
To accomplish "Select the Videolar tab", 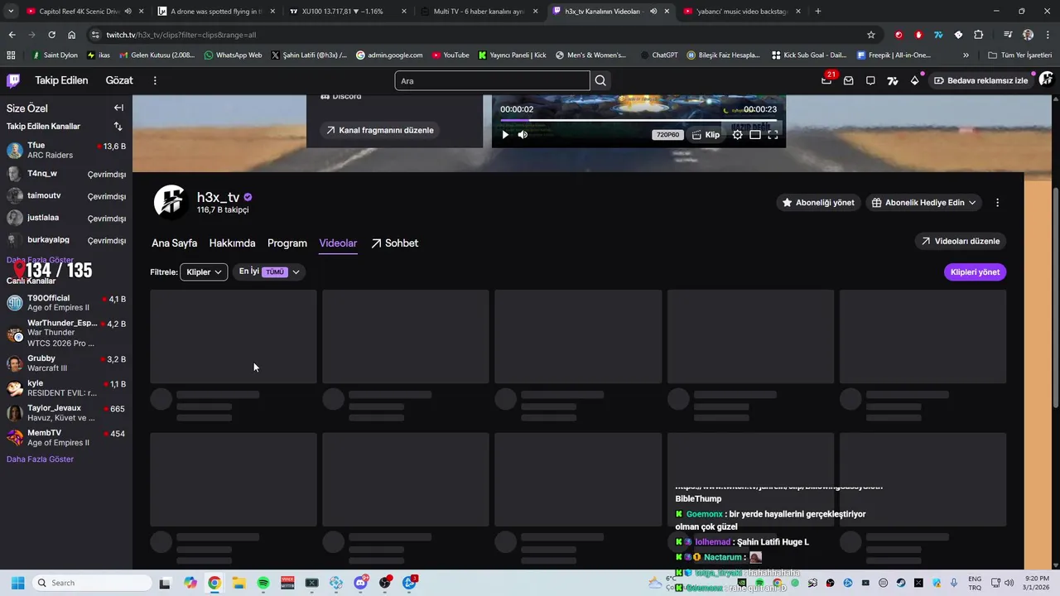I will (338, 243).
